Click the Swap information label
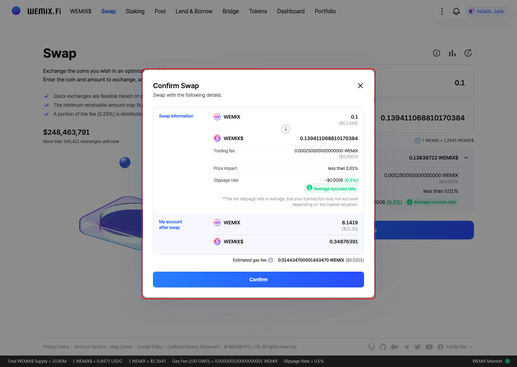 pos(176,116)
